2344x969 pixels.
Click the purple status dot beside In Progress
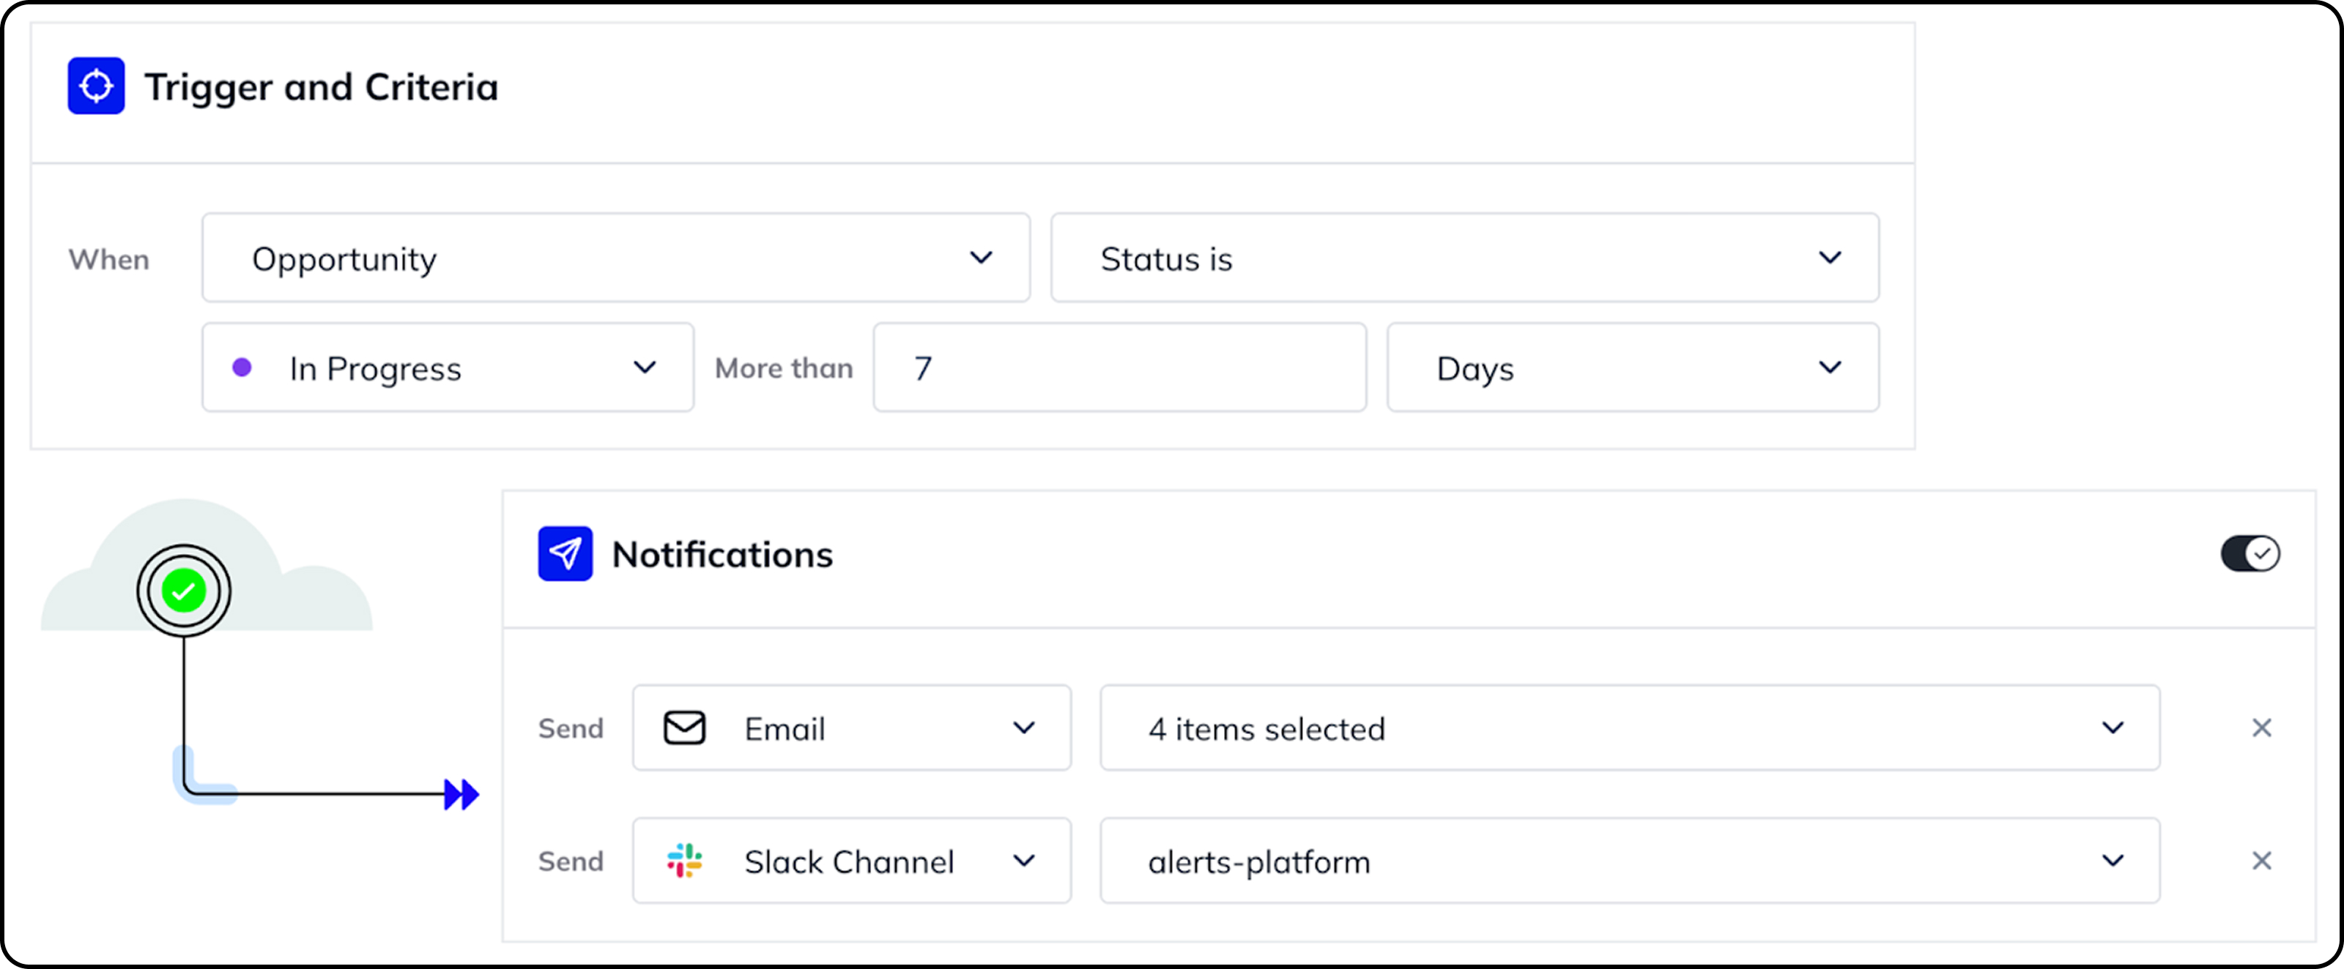click(x=242, y=367)
